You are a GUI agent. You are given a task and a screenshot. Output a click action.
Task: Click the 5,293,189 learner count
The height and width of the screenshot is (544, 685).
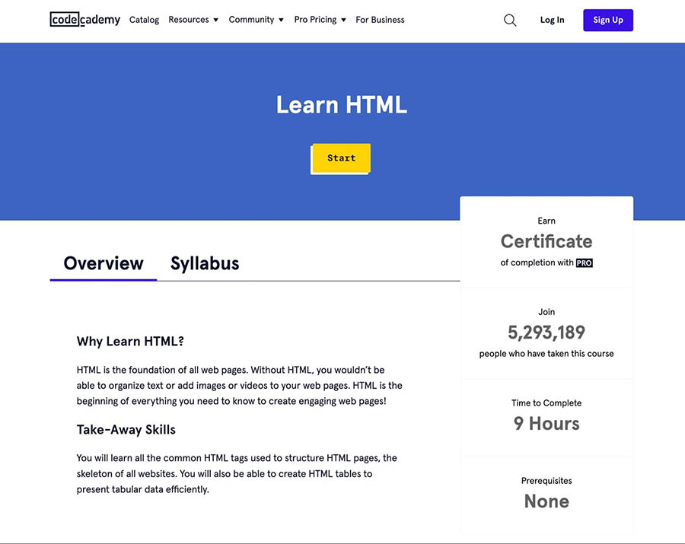click(546, 332)
